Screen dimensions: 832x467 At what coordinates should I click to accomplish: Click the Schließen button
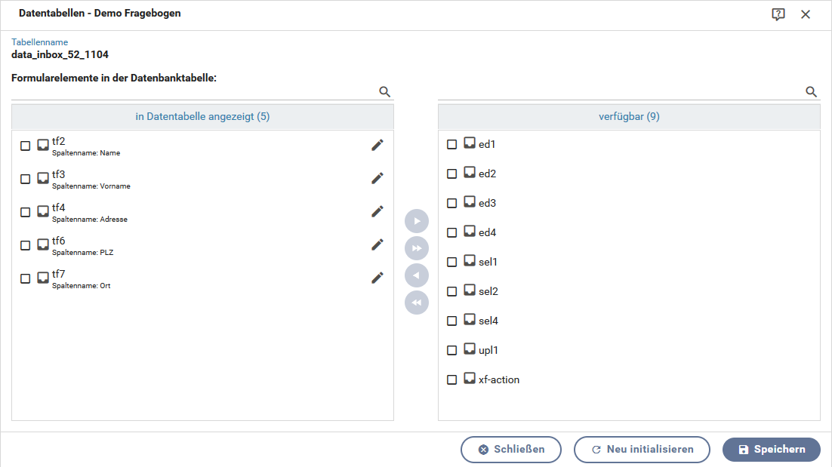point(511,450)
